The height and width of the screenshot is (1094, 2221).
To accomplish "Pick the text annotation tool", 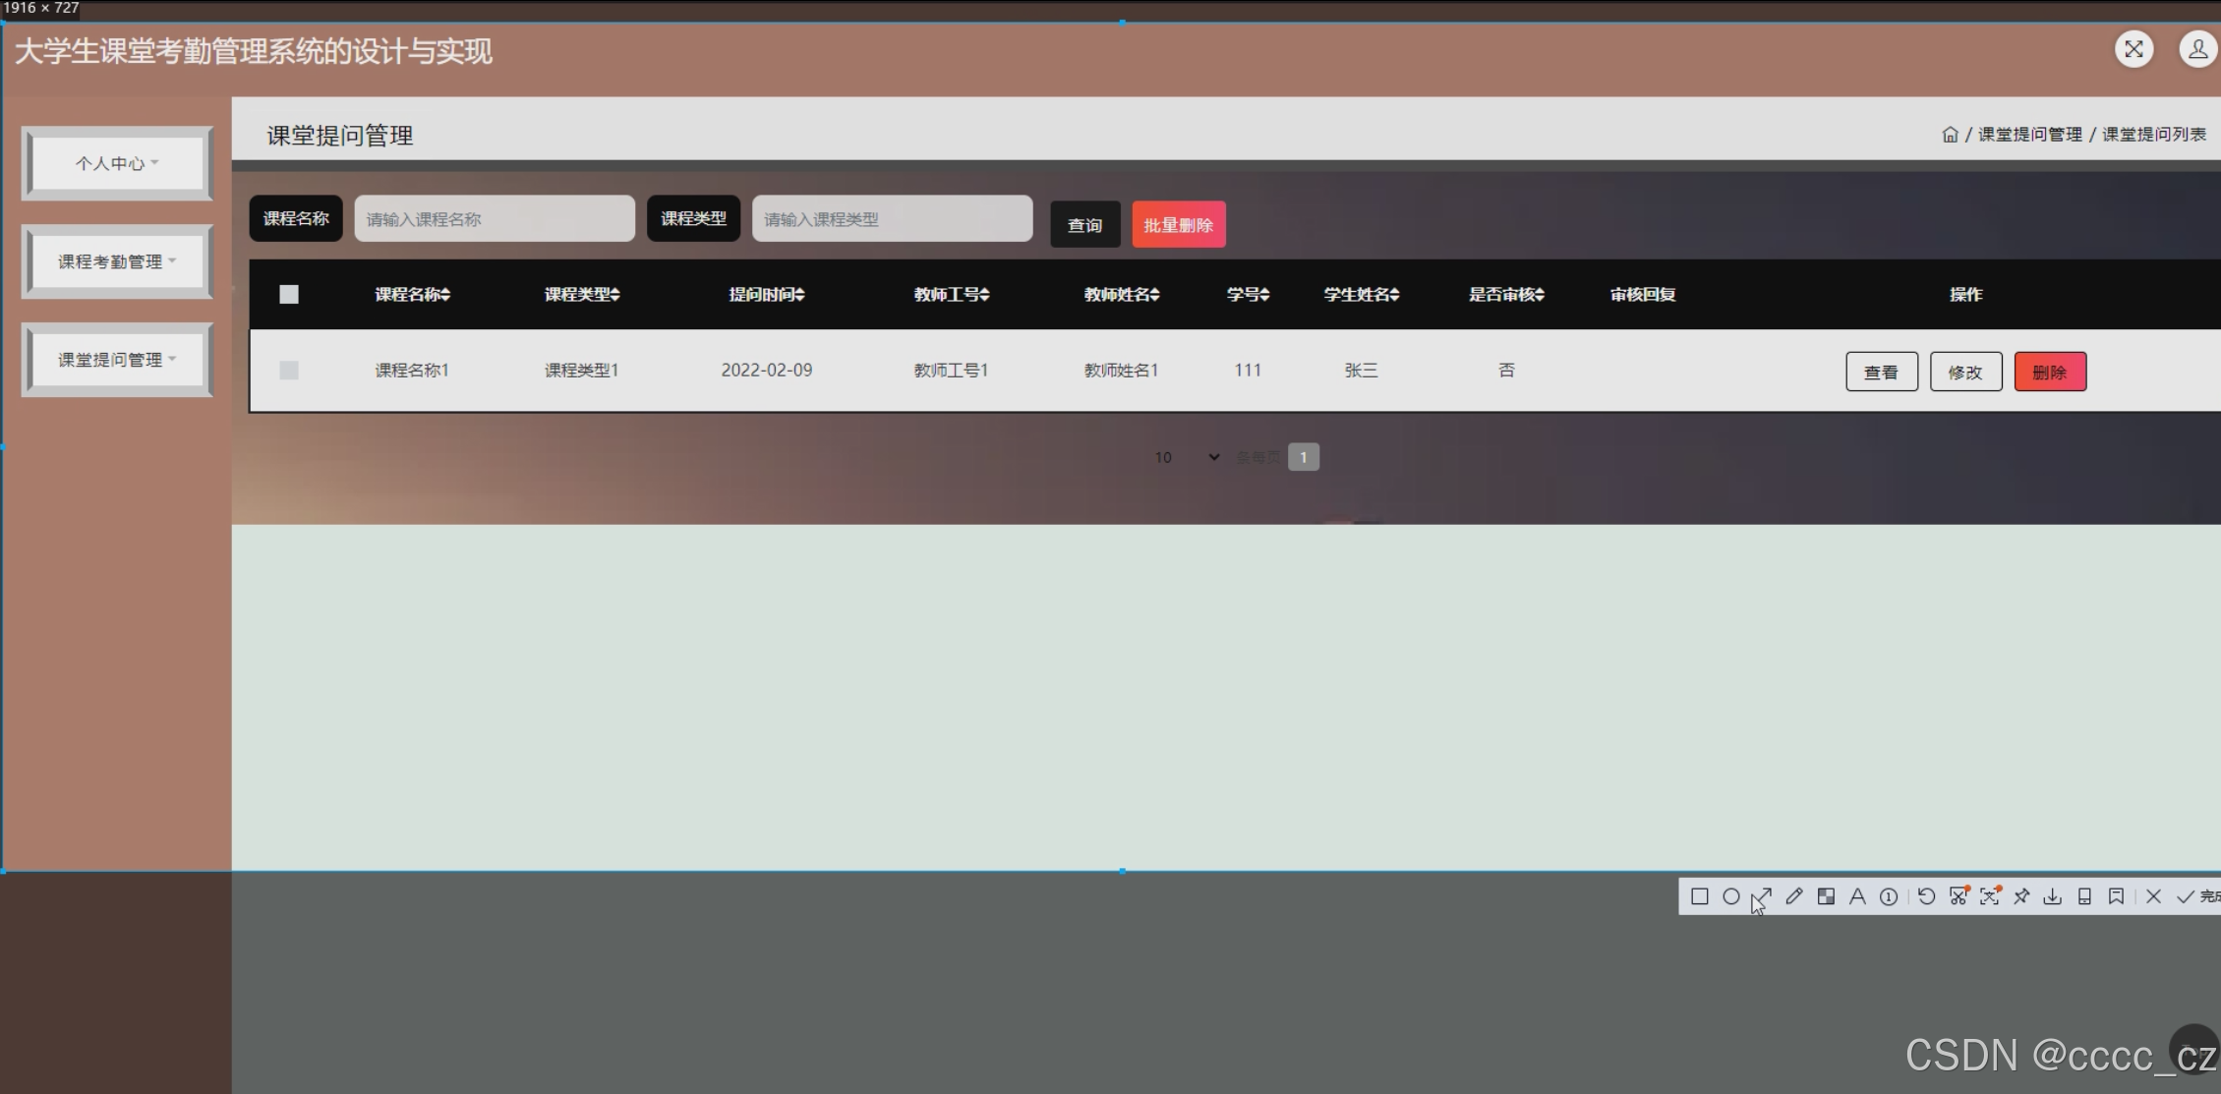I will pyautogui.click(x=1857, y=896).
